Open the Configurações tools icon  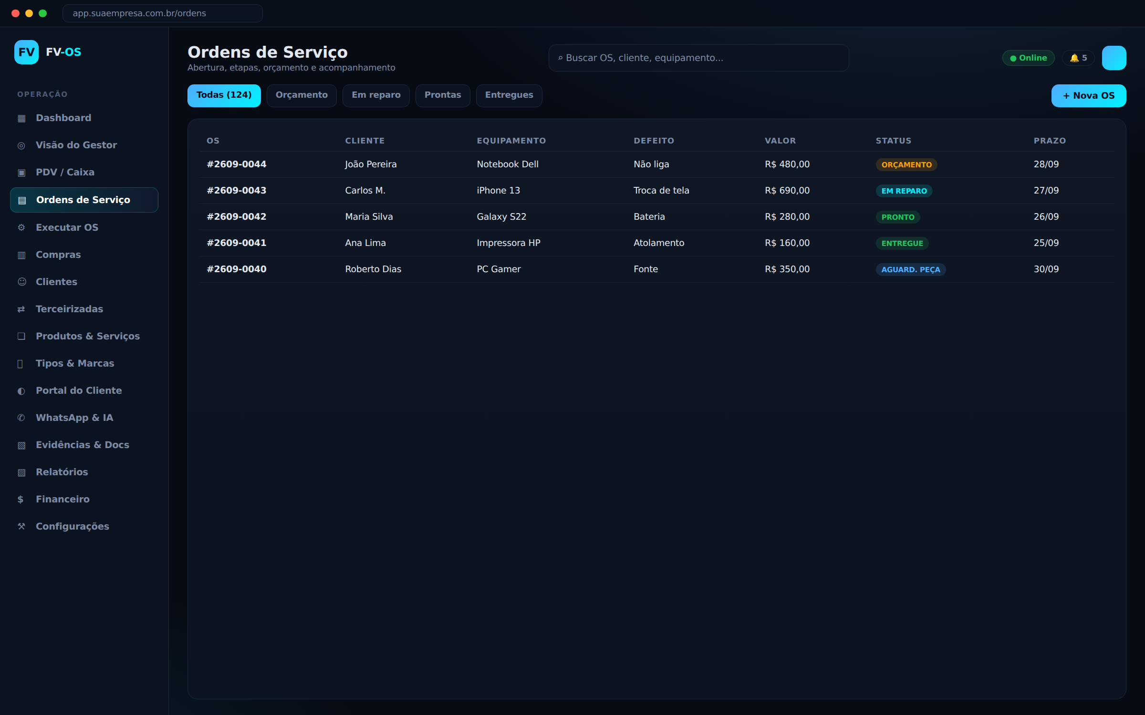[x=21, y=526]
